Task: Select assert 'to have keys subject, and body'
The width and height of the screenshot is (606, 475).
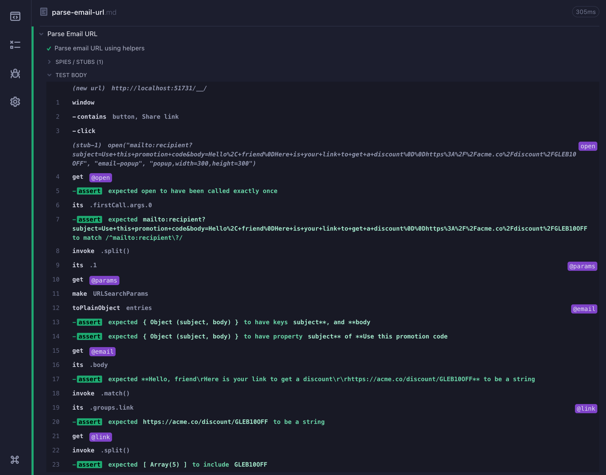Action: coord(323,322)
